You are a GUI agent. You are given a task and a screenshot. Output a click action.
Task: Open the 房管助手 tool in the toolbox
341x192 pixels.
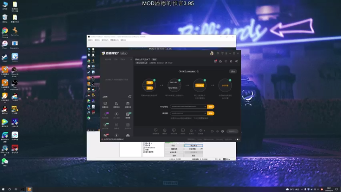(116, 105)
